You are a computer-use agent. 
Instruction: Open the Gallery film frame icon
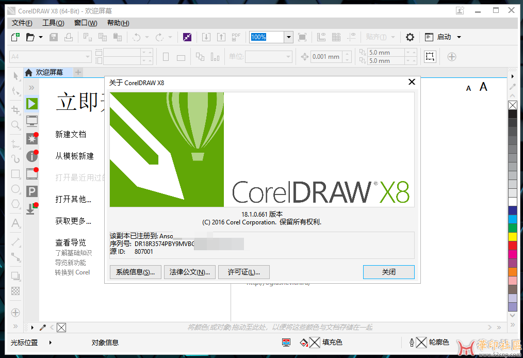click(x=32, y=173)
